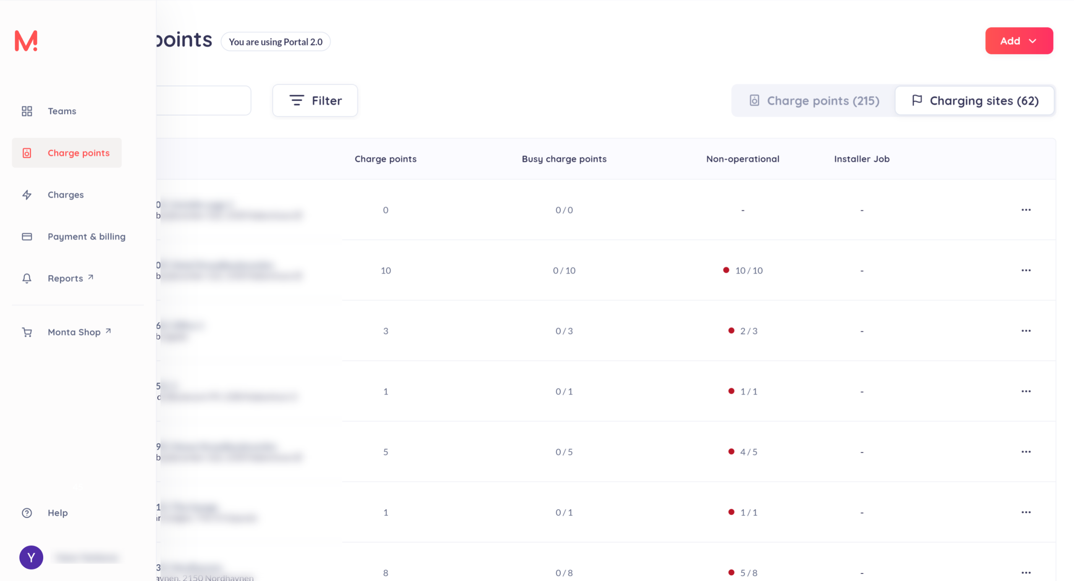Open more options for first row
This screenshot has width=1074, height=581.
click(x=1026, y=210)
